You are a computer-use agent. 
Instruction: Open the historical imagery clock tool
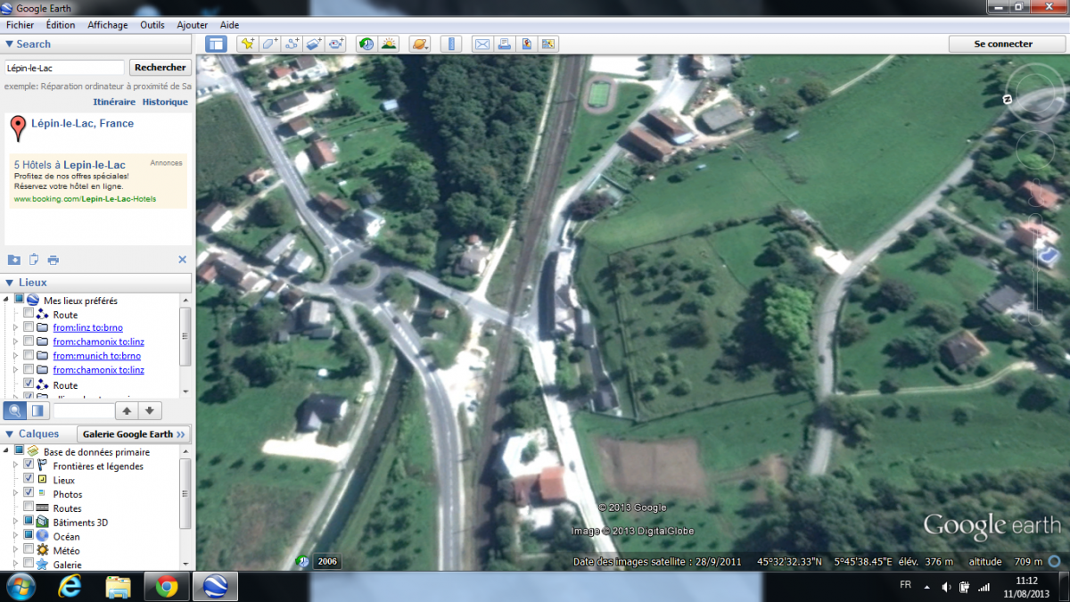pos(366,44)
